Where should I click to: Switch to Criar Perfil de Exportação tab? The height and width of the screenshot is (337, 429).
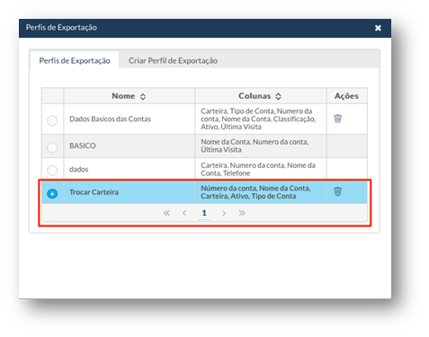[173, 60]
